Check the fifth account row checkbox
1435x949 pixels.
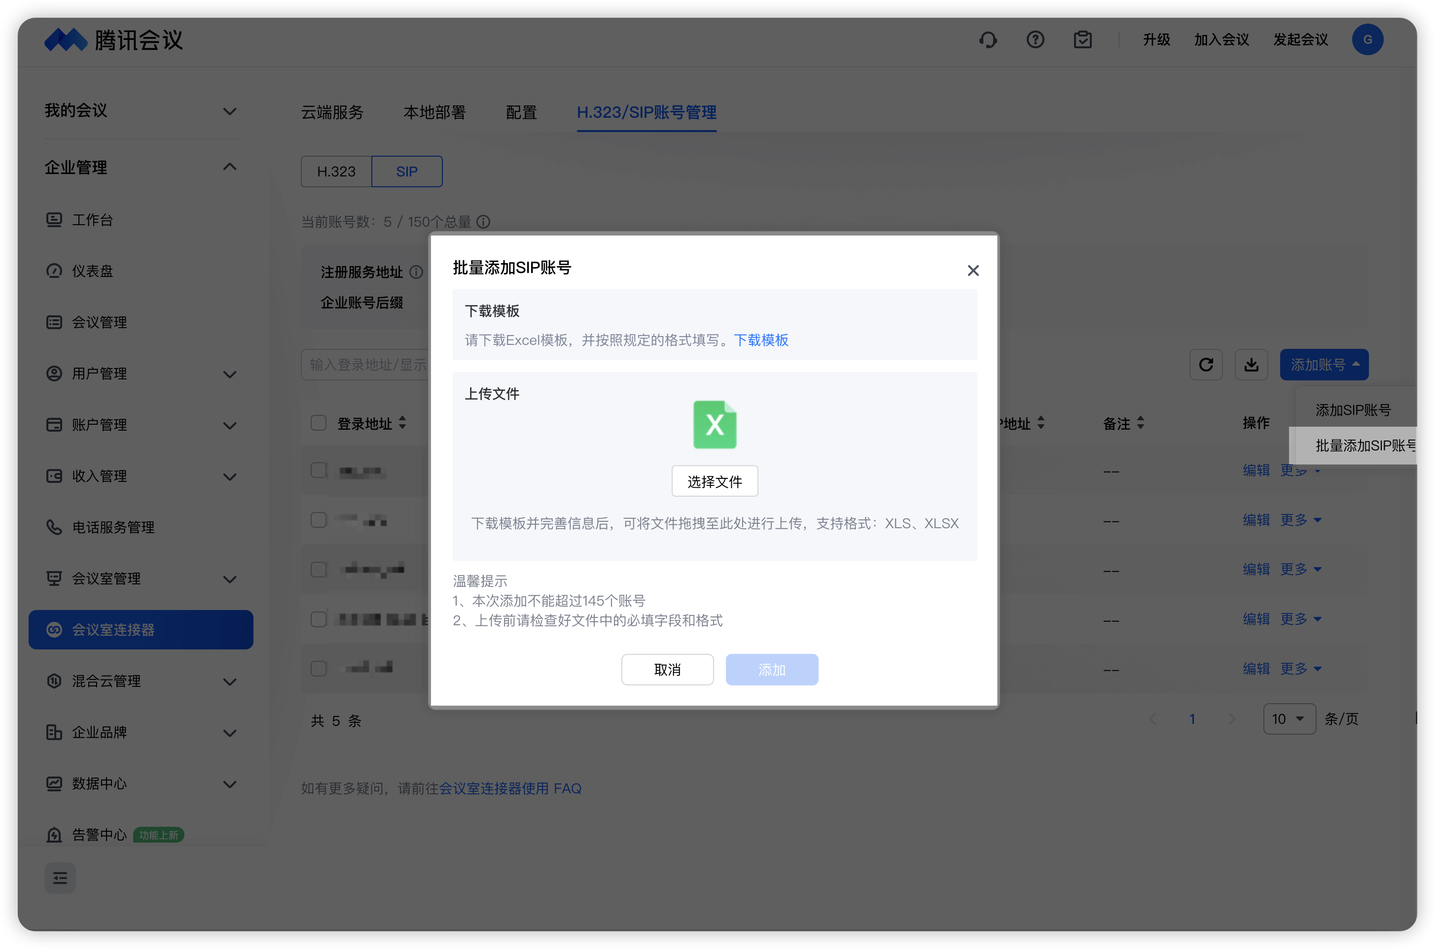(319, 669)
